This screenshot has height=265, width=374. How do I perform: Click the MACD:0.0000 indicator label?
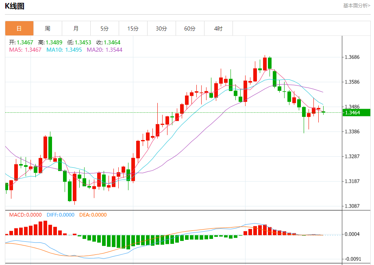point(25,215)
